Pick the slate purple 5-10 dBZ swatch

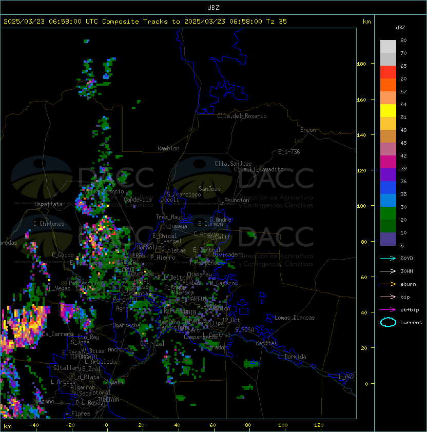(x=388, y=239)
